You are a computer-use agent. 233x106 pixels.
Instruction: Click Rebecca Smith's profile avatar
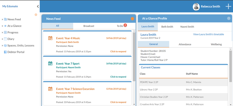pyautogui.click(x=196, y=7)
